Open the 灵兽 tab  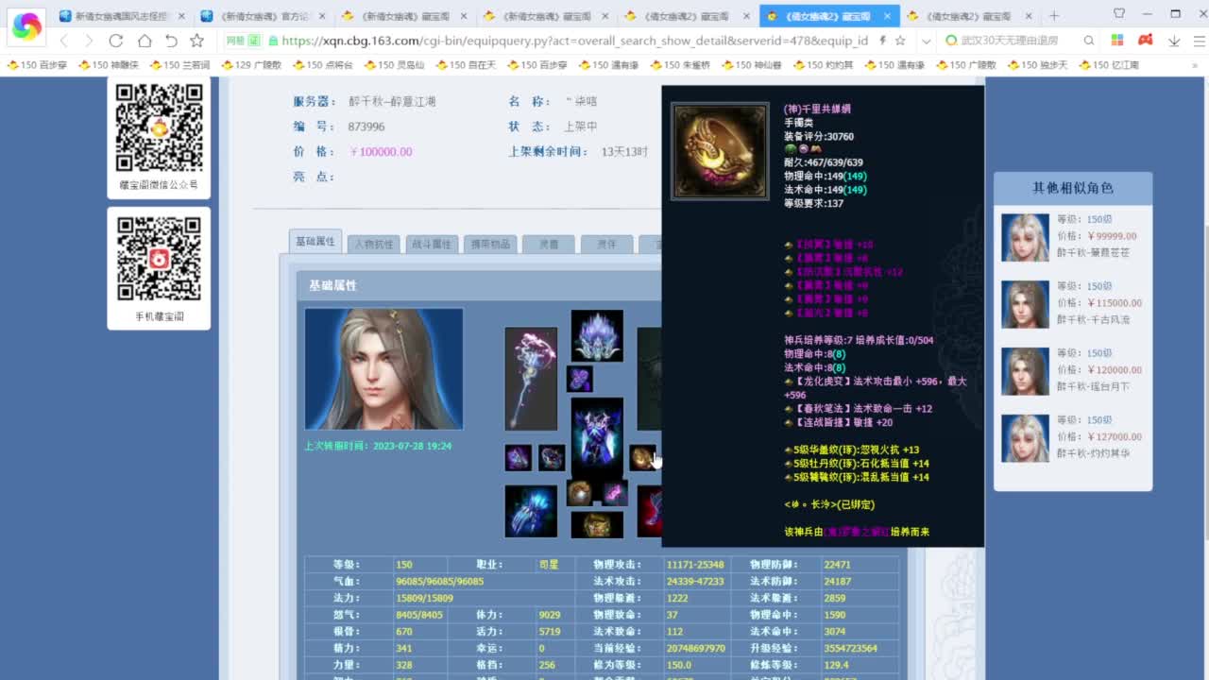tap(549, 244)
